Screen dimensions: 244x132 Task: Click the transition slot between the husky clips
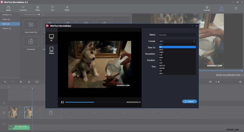click(21, 112)
